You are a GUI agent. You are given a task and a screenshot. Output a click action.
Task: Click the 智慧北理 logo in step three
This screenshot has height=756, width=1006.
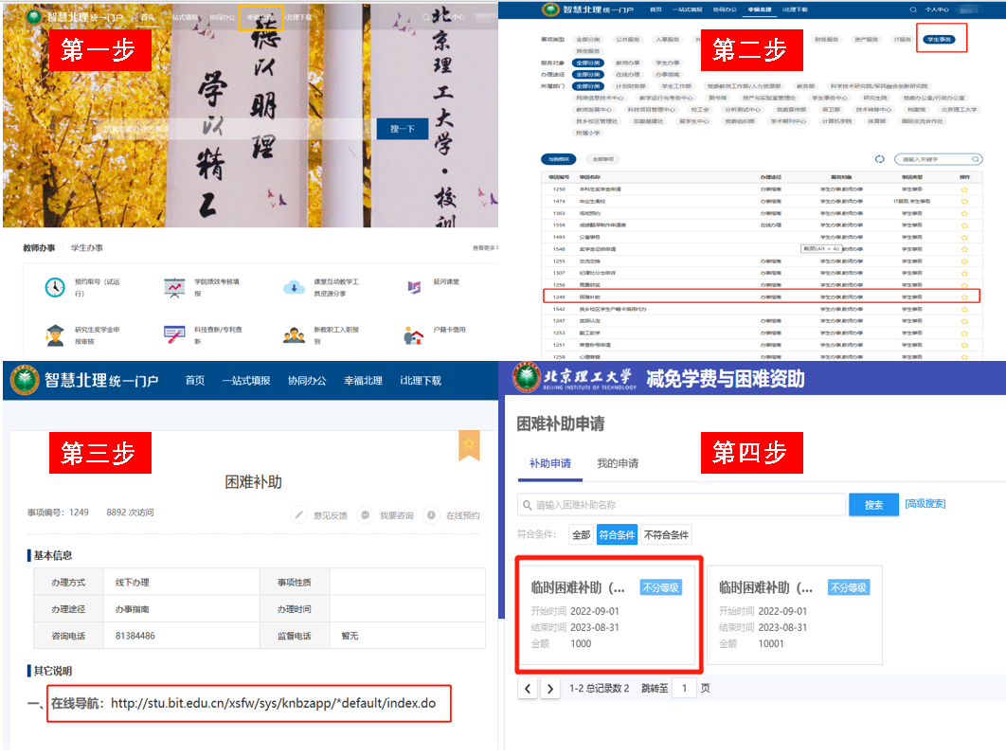tap(84, 381)
